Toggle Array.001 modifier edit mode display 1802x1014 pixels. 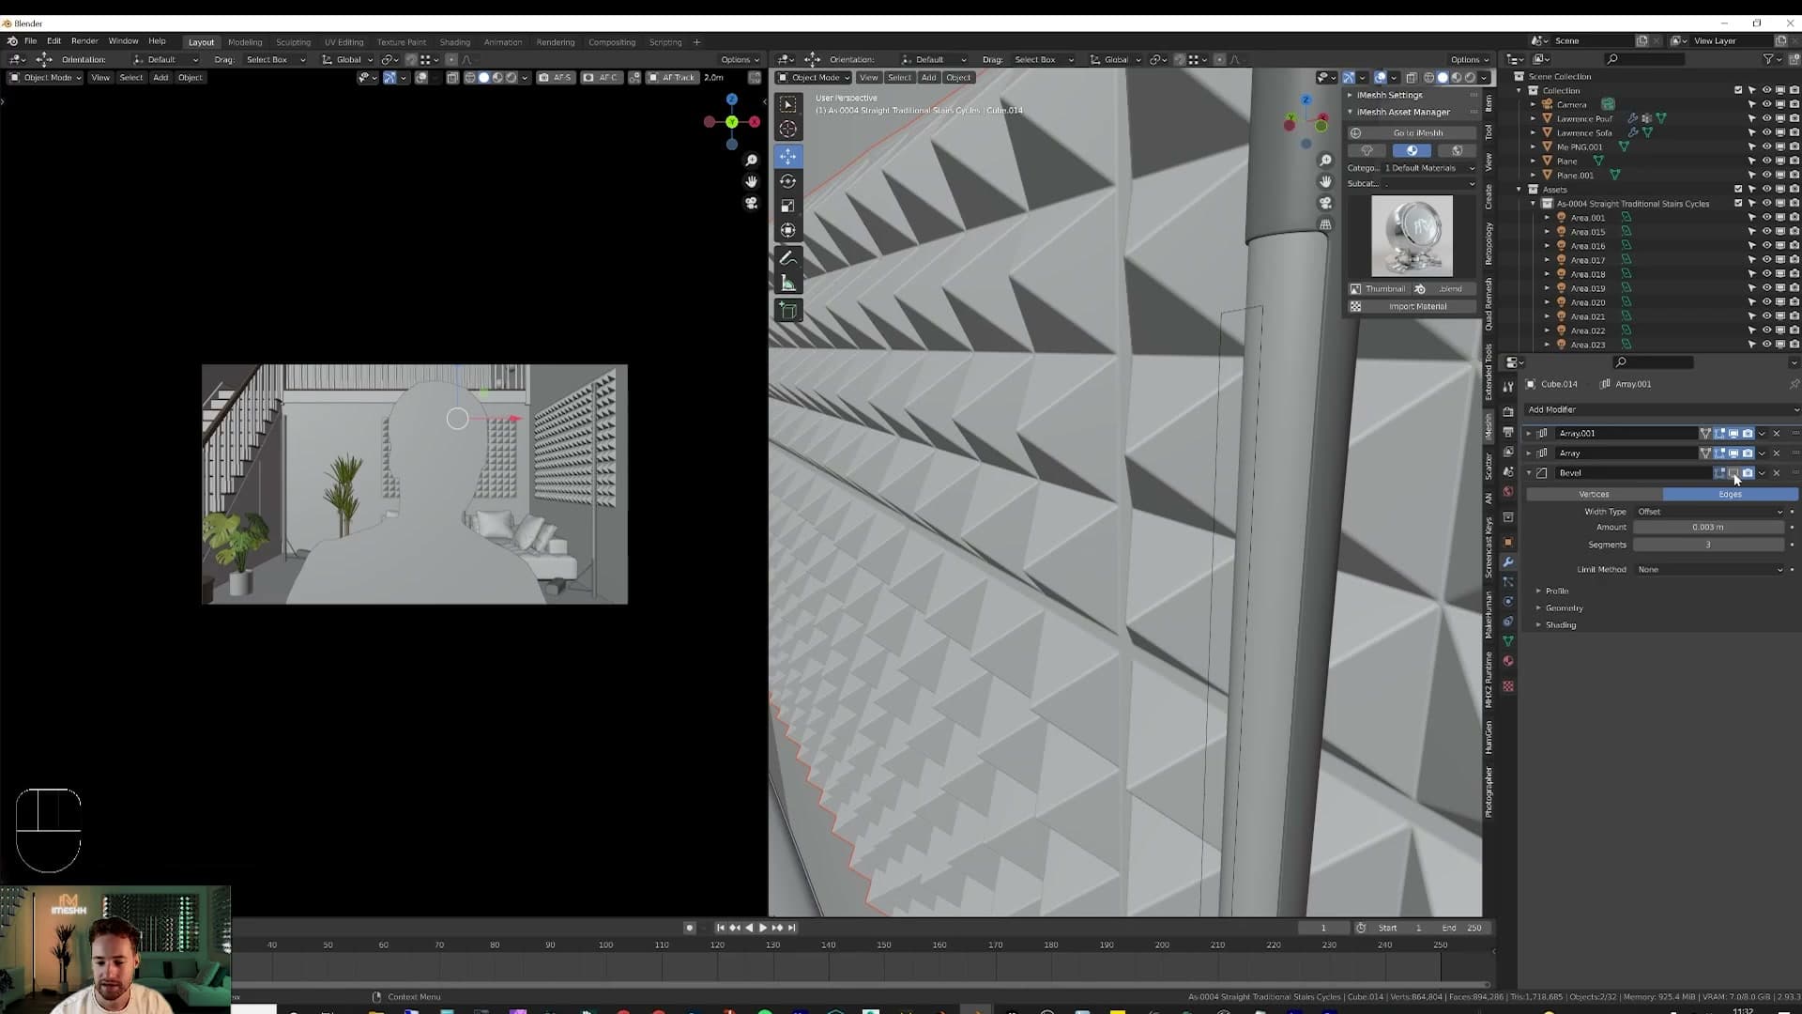click(x=1719, y=433)
